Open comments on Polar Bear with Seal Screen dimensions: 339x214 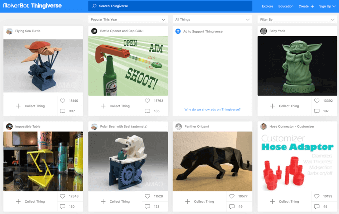[x=147, y=206]
